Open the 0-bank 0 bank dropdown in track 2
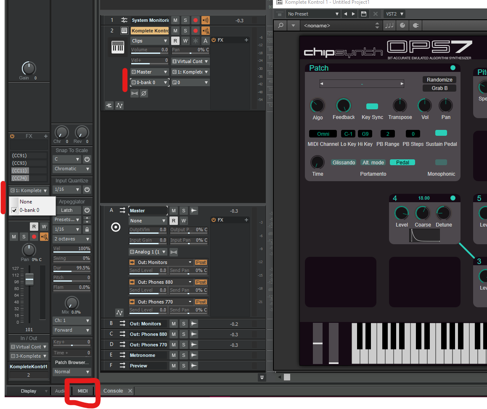 point(149,82)
